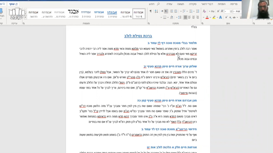Toggle Superscript formatting
The height and width of the screenshot is (153, 273).
226,17
